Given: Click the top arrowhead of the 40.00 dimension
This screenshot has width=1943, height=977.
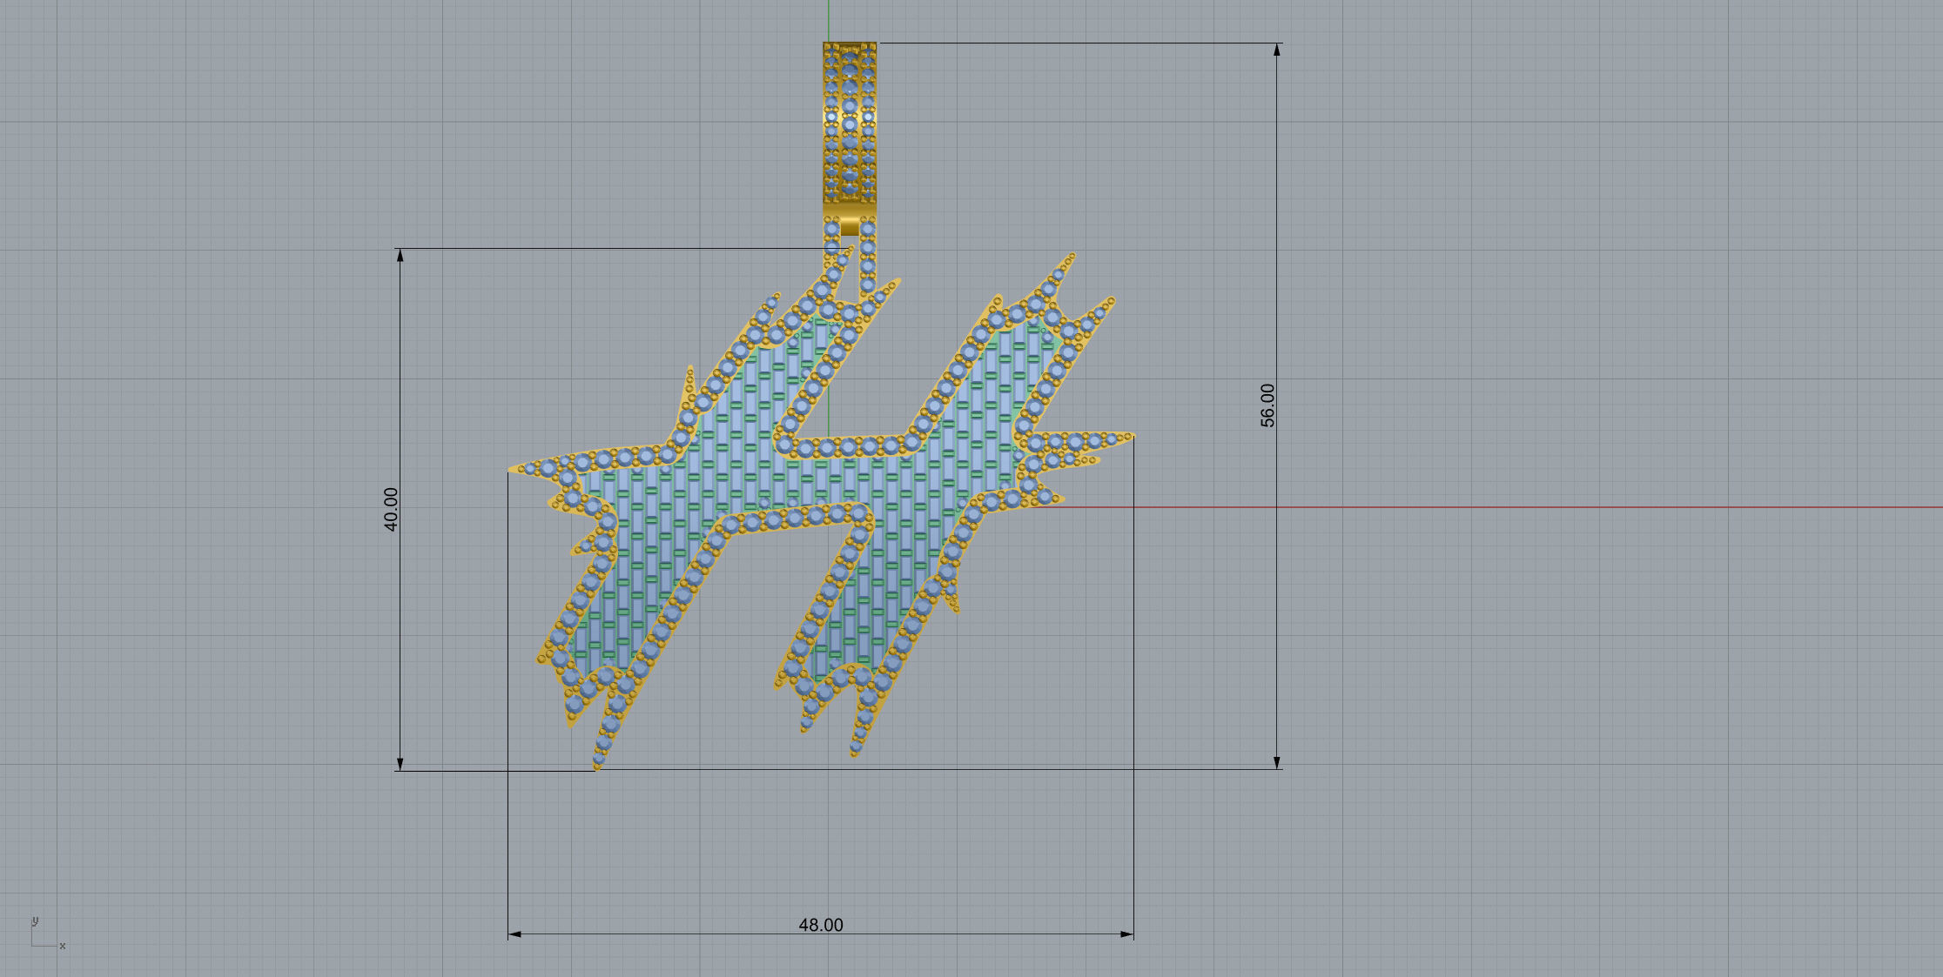Looking at the screenshot, I should pyautogui.click(x=400, y=255).
